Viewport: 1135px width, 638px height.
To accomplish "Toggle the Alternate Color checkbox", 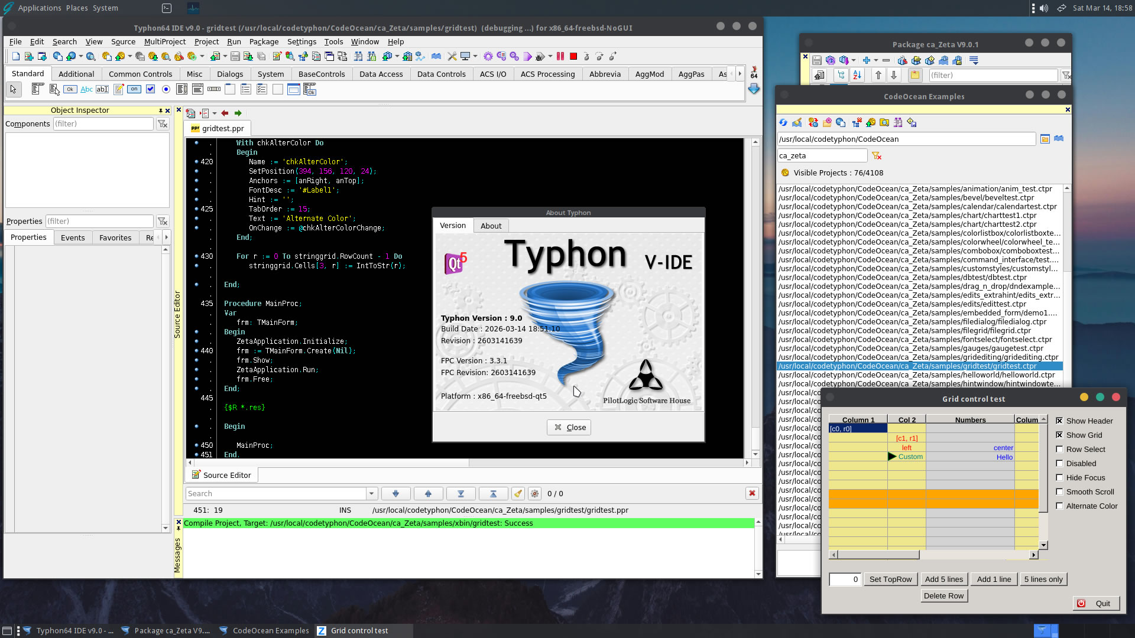I will [x=1059, y=506].
